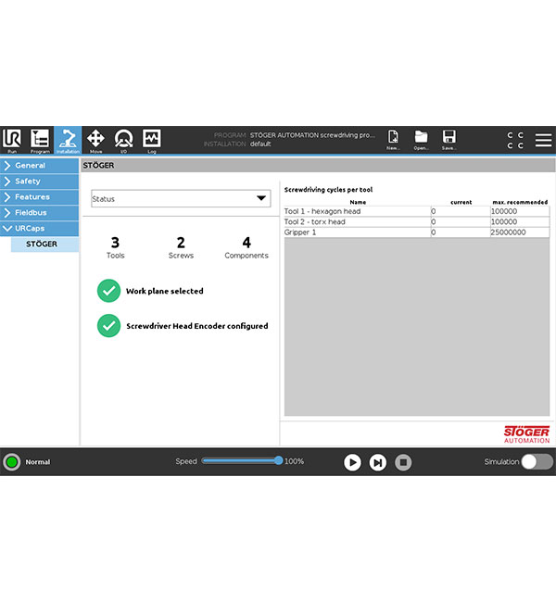Open the hamburger menu
Viewport: 556px width, 602px height.
(543, 140)
